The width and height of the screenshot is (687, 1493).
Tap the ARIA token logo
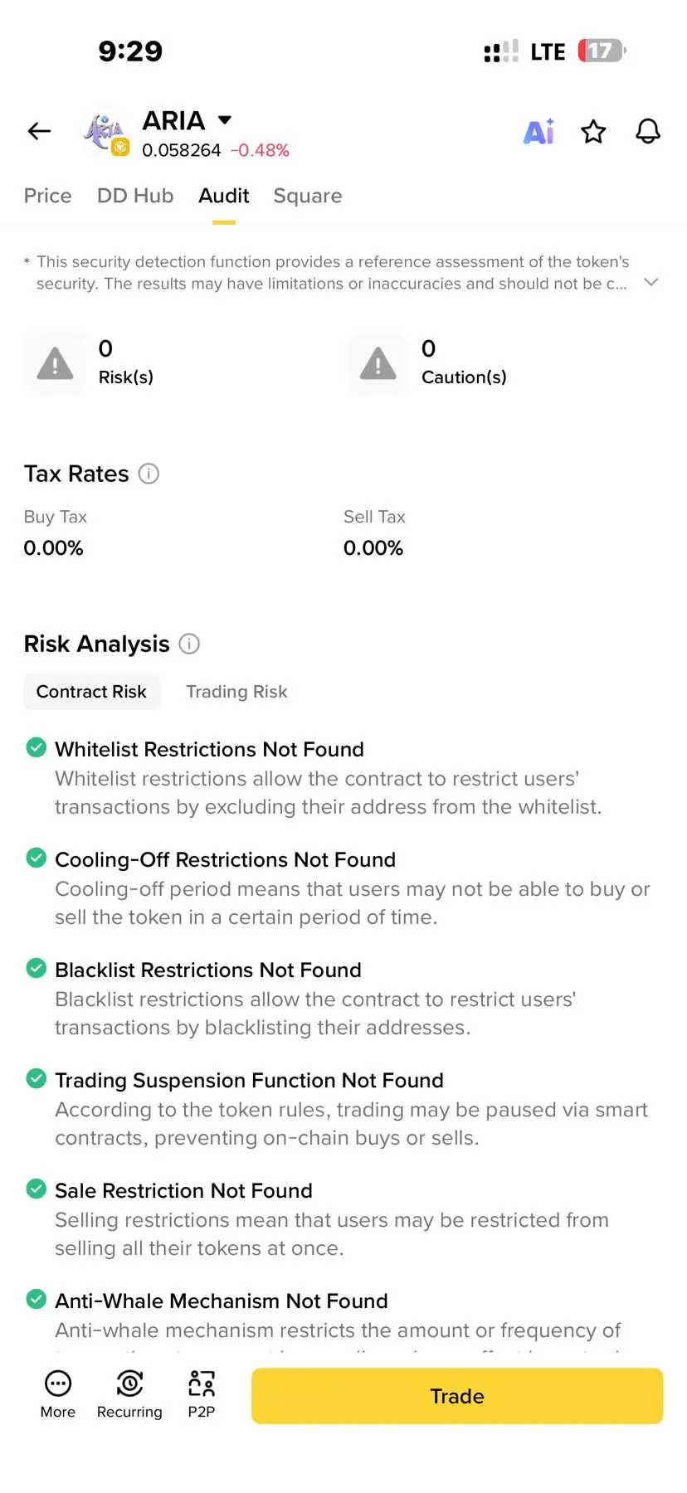(106, 134)
